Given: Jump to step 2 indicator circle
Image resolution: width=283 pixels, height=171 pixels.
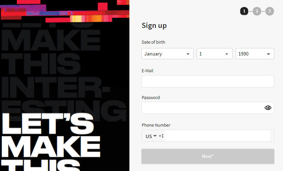Looking at the screenshot, I should (257, 11).
